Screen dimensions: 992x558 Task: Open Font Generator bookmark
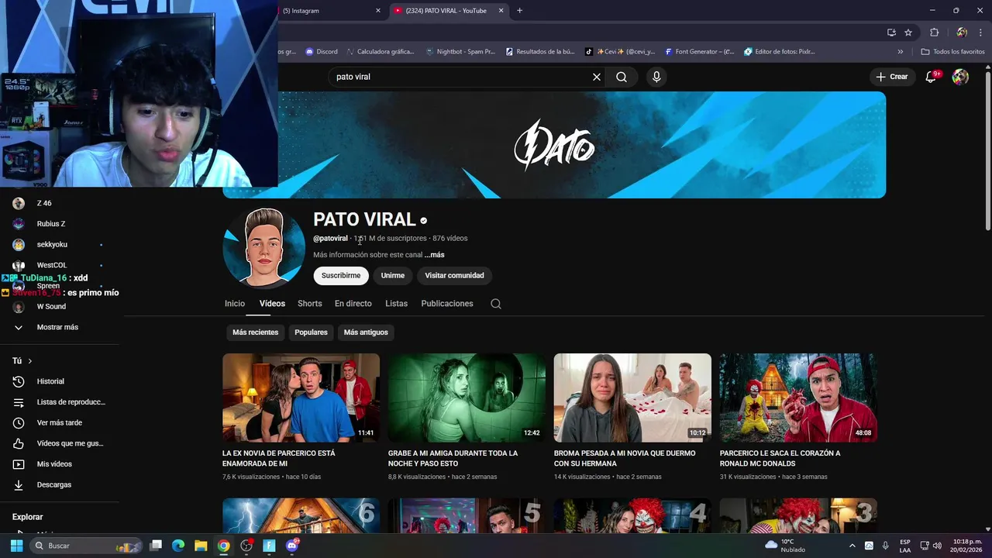[699, 52]
